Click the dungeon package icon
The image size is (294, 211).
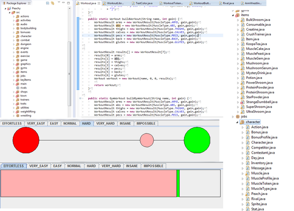pyautogui.click(x=17, y=44)
